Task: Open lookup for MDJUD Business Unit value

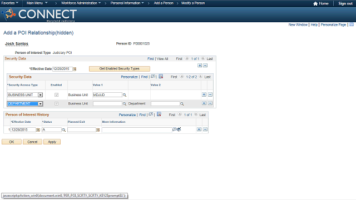Action: 125,95
